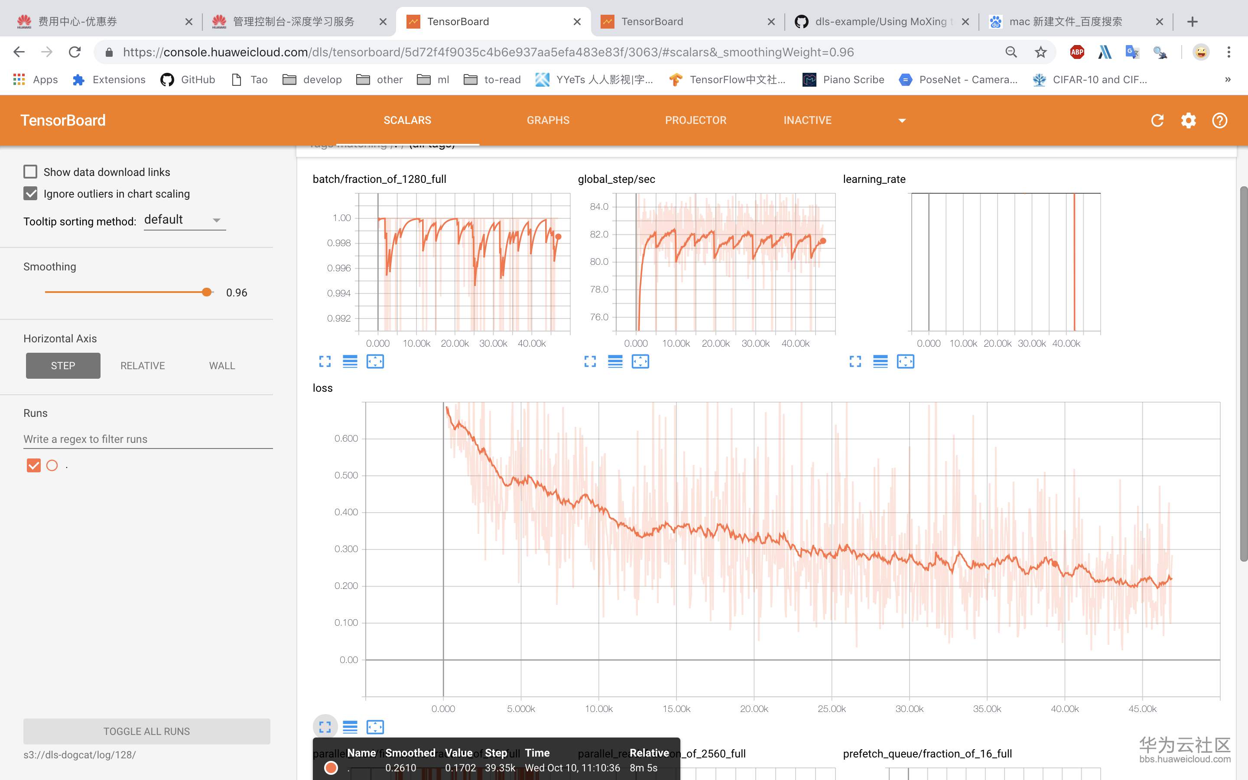Switch to the GRAPHS tab
This screenshot has width=1248, height=780.
click(548, 120)
